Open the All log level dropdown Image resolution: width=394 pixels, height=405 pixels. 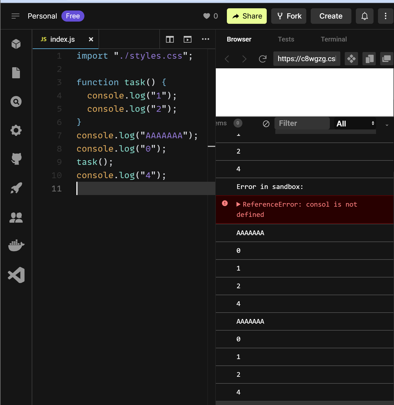355,124
